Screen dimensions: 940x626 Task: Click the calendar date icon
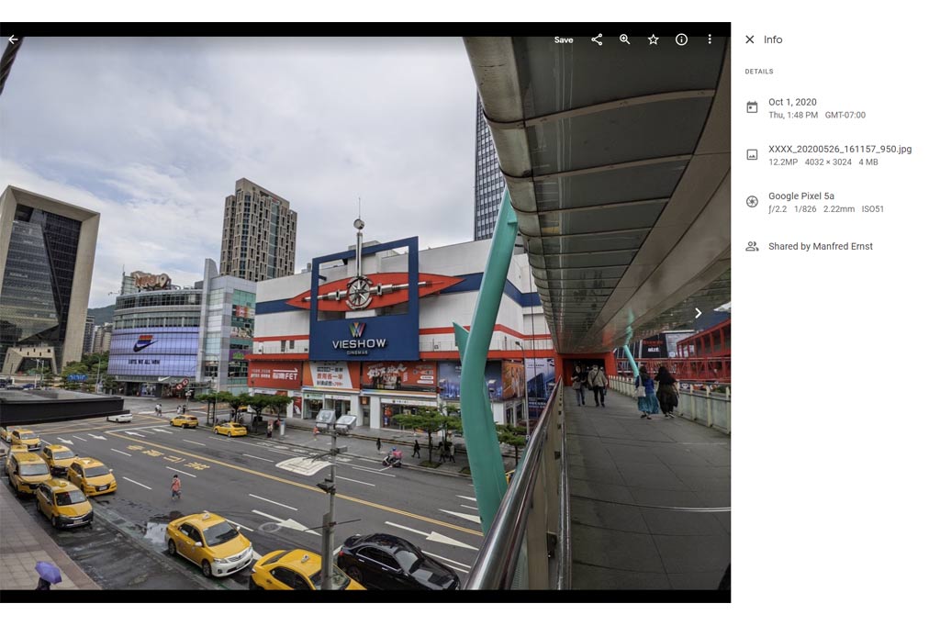point(752,107)
